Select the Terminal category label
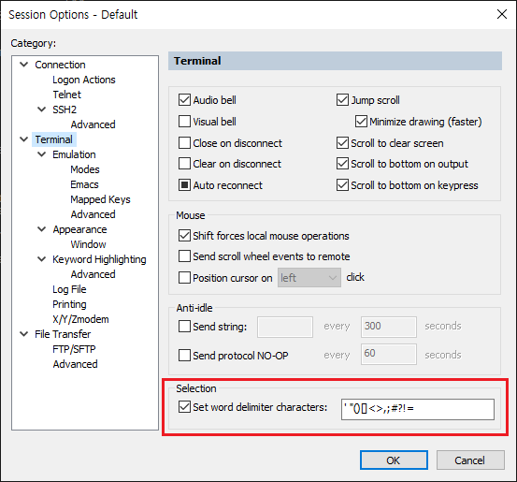 coord(54,139)
